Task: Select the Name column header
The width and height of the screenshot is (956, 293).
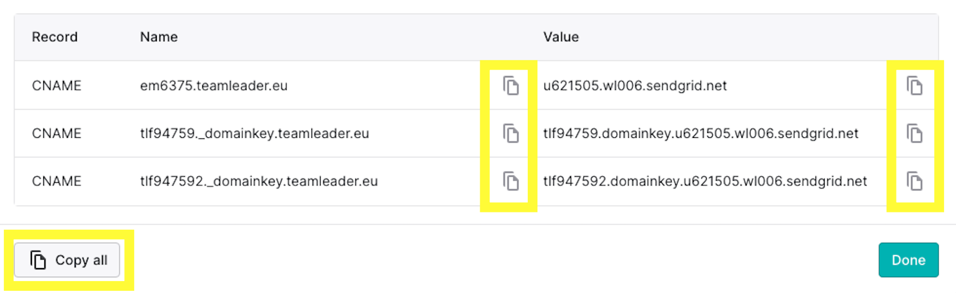Action: (159, 37)
